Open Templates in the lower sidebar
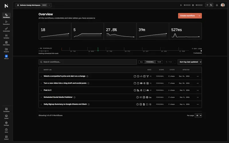229x143 pixels. pos(6,110)
